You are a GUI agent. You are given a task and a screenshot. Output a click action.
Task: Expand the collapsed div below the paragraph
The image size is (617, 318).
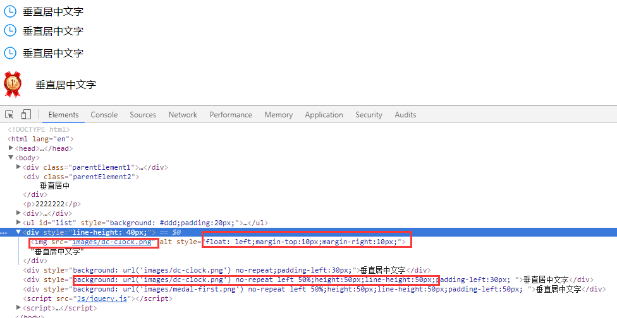18,213
